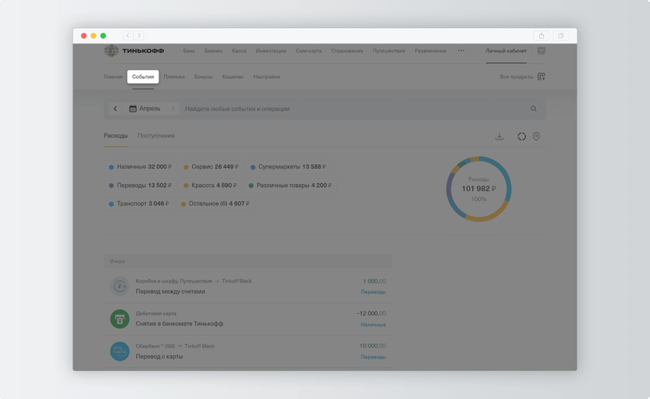Switch to the Поступления tab
650x399 pixels.
click(x=156, y=135)
